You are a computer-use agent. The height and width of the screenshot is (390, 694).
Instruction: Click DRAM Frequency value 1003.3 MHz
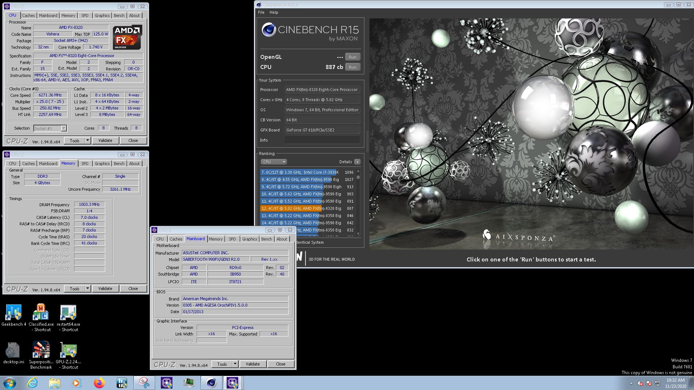[89, 204]
